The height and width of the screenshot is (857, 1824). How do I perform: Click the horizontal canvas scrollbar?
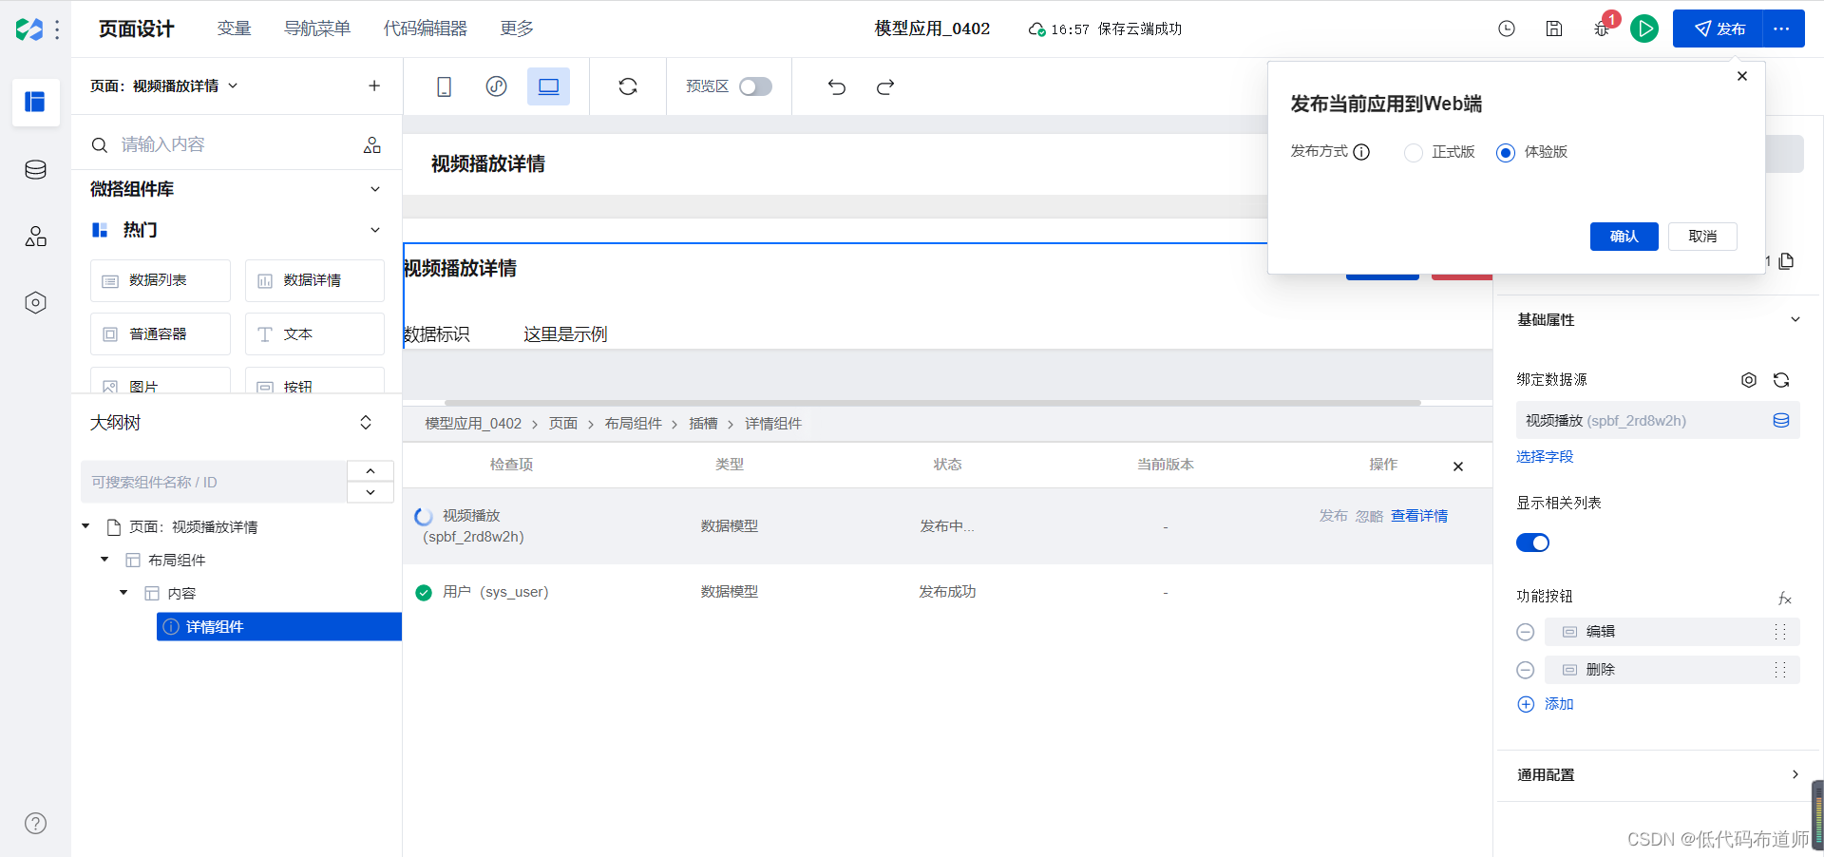pyautogui.click(x=932, y=403)
